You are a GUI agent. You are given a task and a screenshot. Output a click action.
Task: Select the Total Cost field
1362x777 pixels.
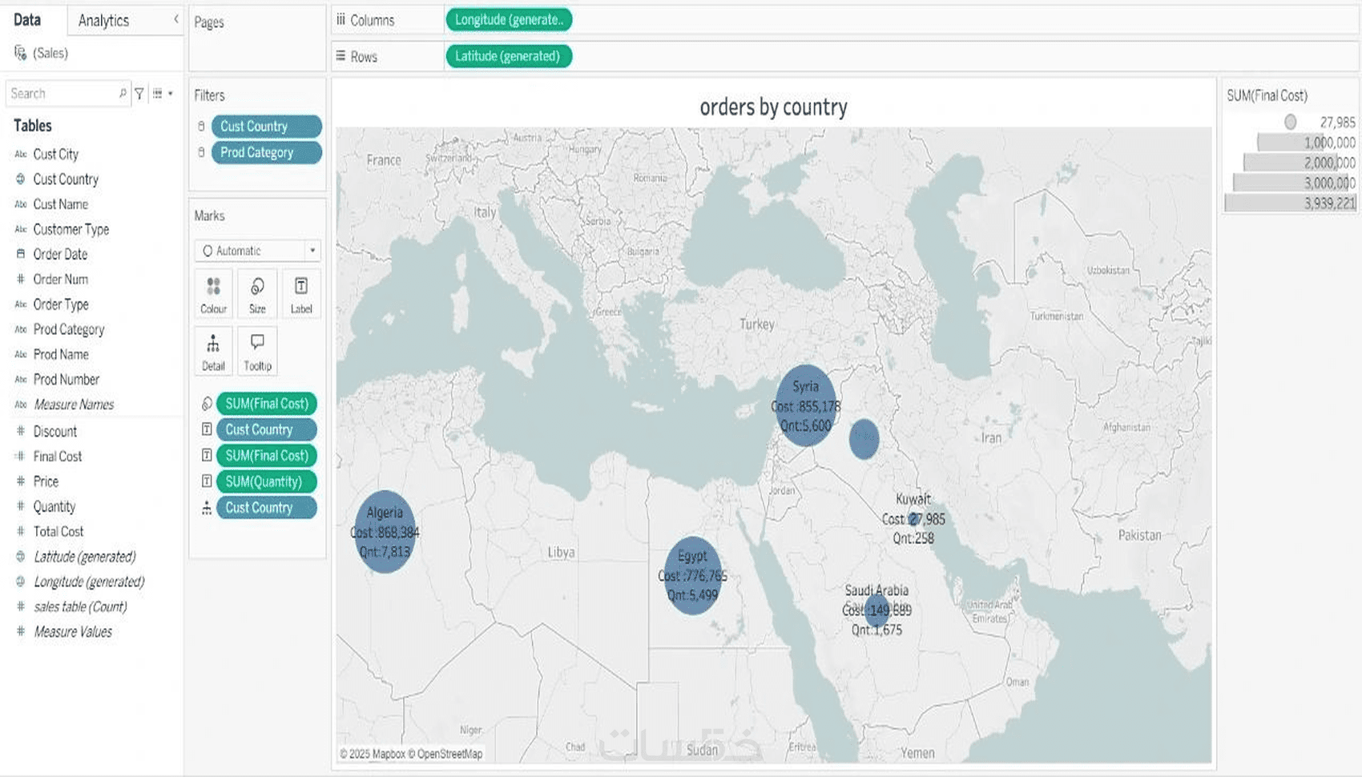(x=58, y=531)
